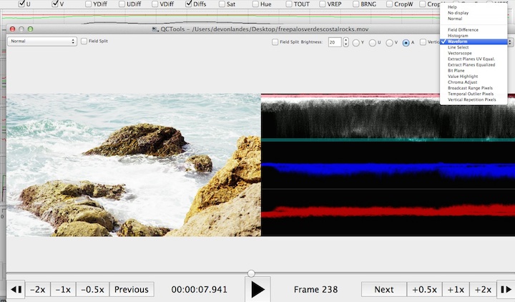This screenshot has width=515, height=302.
Task: Click the coastal rocks video frame
Action: coord(134,165)
